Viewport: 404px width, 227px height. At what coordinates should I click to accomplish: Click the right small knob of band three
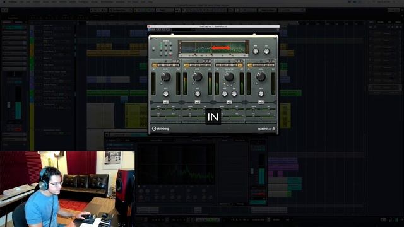pyautogui.click(x=234, y=94)
